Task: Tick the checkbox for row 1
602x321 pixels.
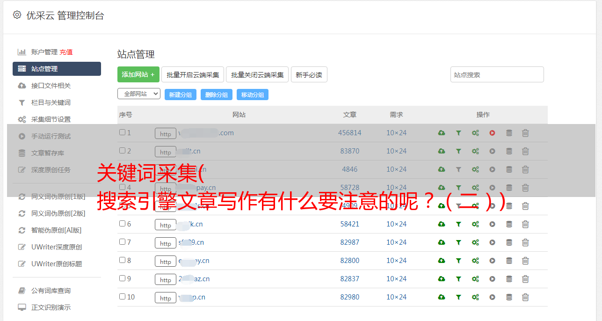Action: click(122, 132)
